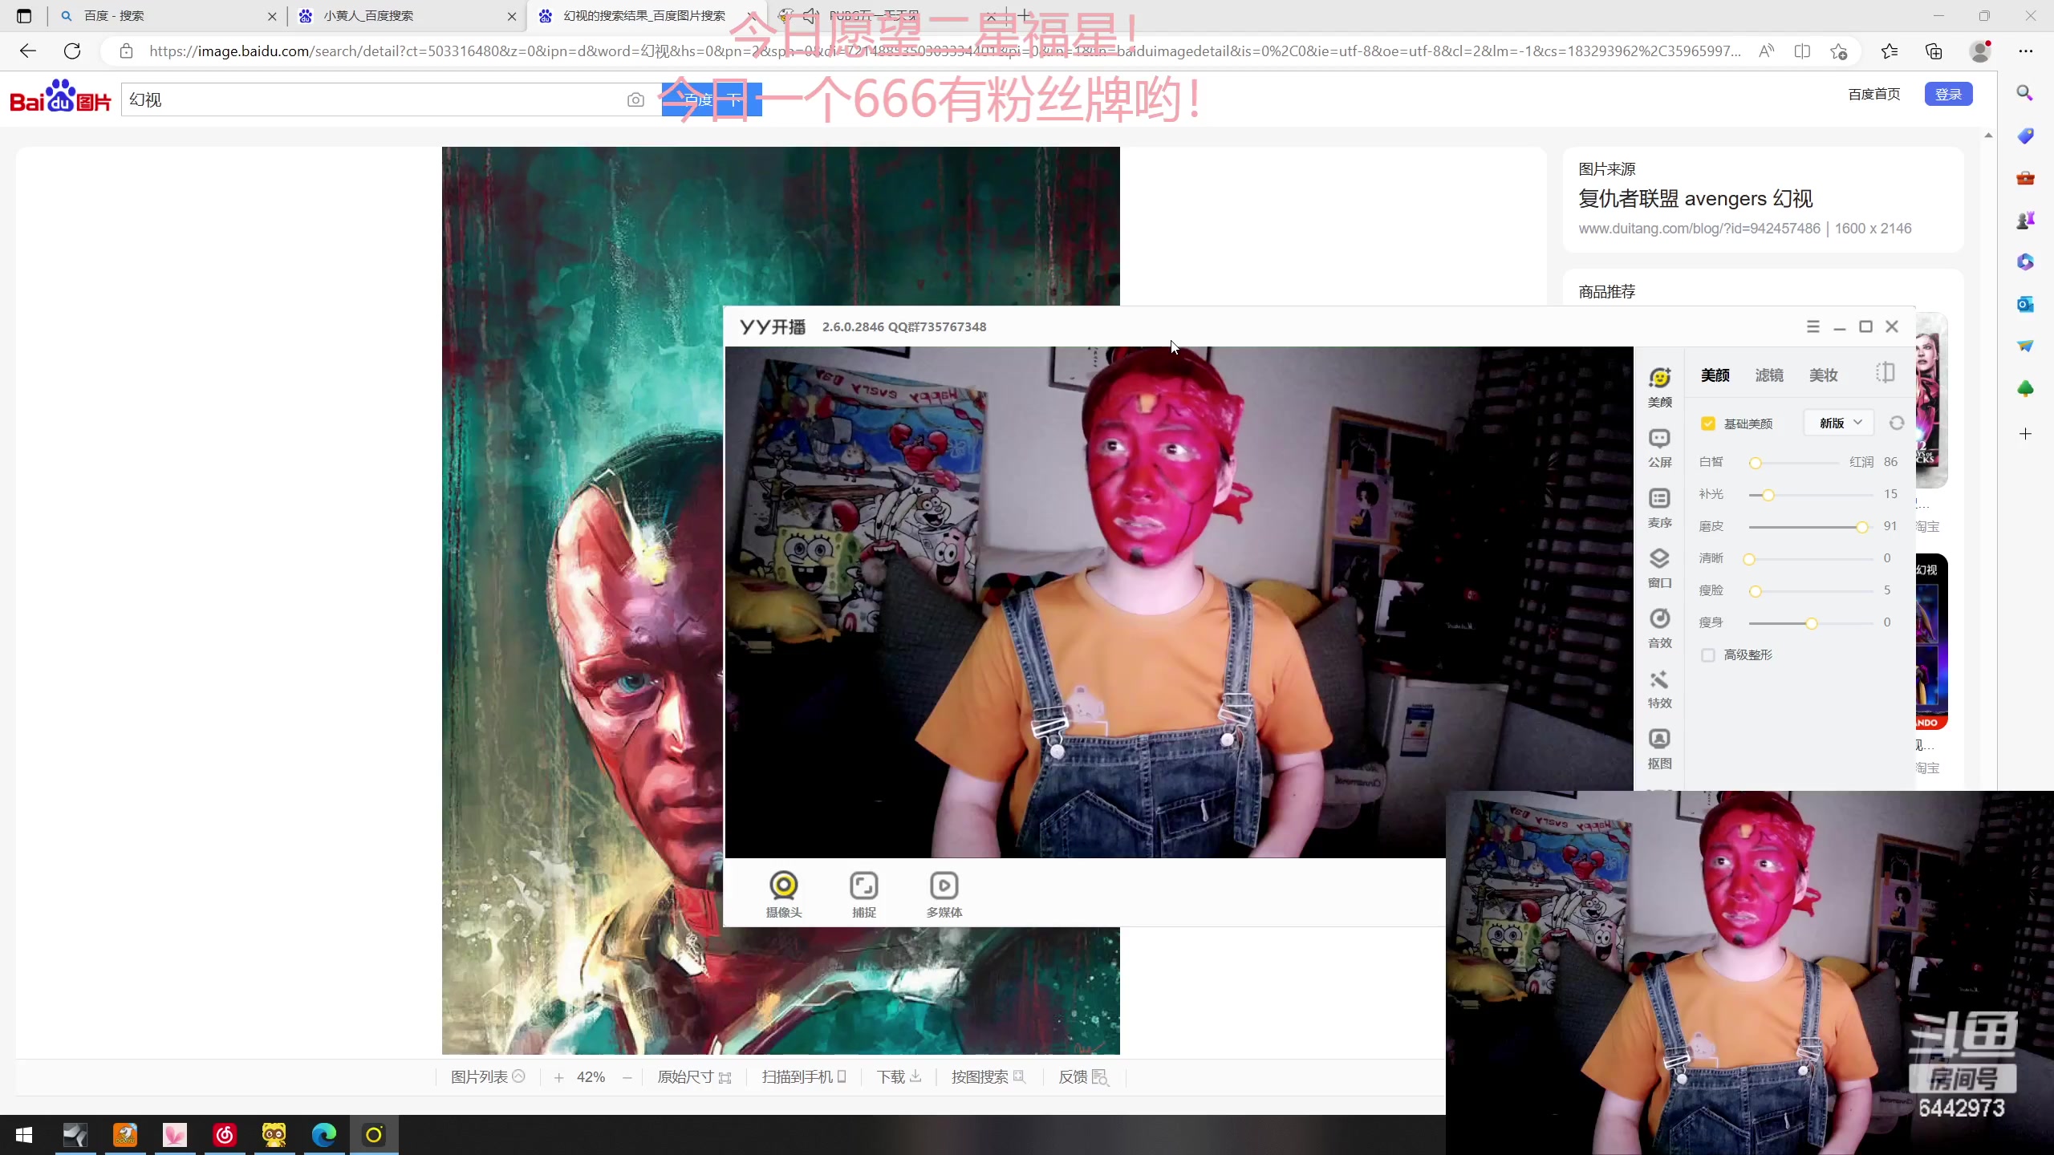Click 下载 download button
The width and height of the screenshot is (2054, 1155).
click(x=899, y=1076)
